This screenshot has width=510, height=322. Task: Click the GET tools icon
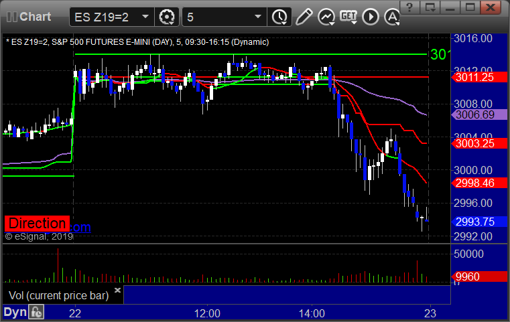click(x=348, y=17)
